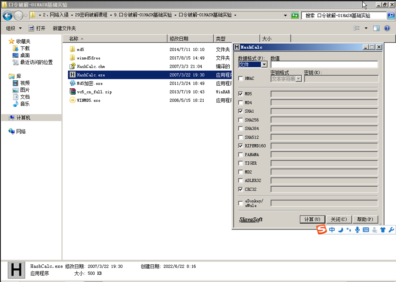This screenshot has width=396, height=282.
Task: Enable the SHA512 checkbox
Action: coord(241,137)
